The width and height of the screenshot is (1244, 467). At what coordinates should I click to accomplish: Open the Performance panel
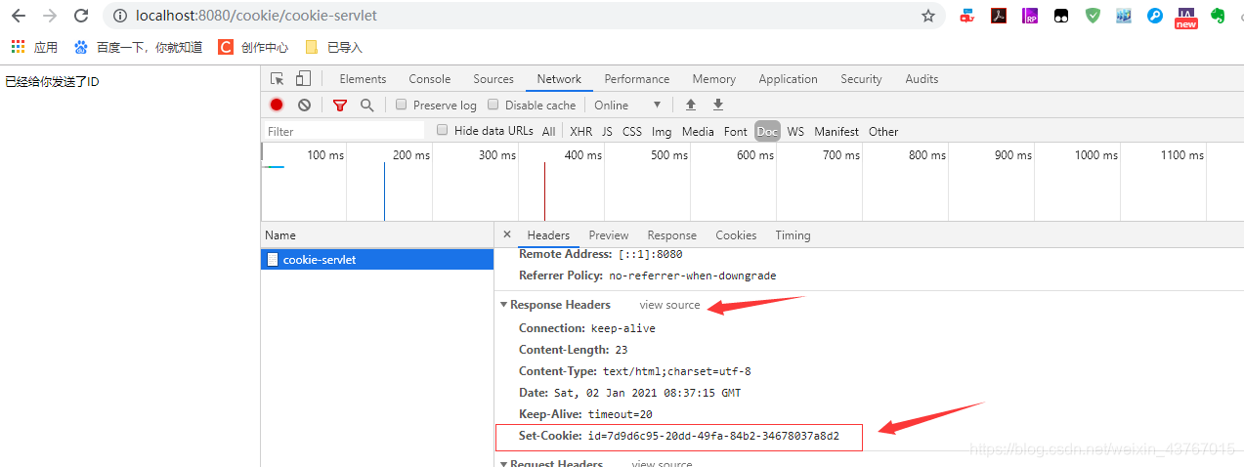pyautogui.click(x=638, y=79)
